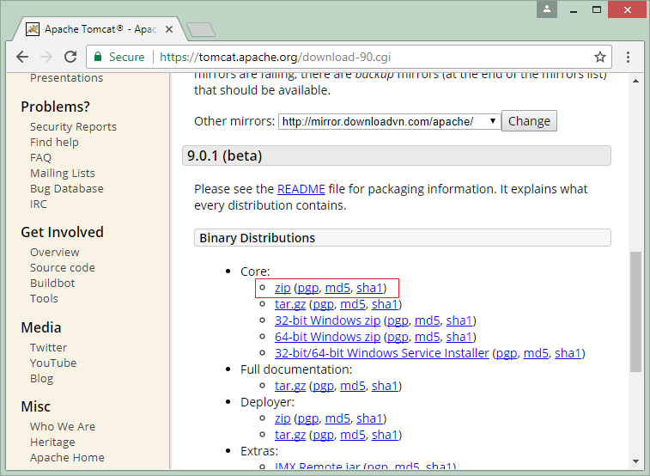Click the scrollbar down arrow
650x476 pixels.
[635, 461]
